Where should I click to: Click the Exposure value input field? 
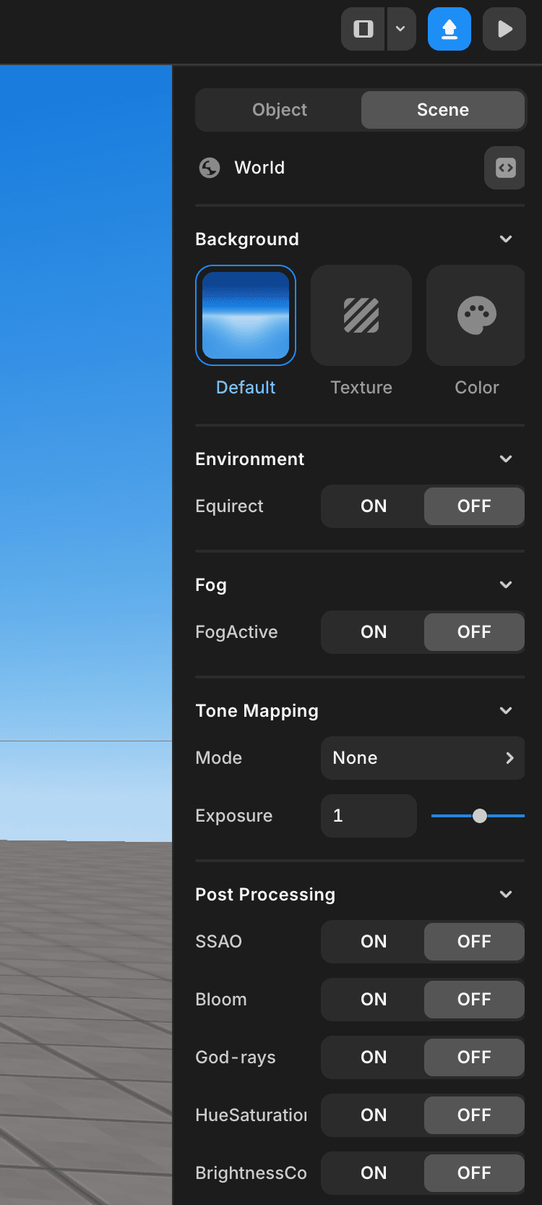pos(369,816)
